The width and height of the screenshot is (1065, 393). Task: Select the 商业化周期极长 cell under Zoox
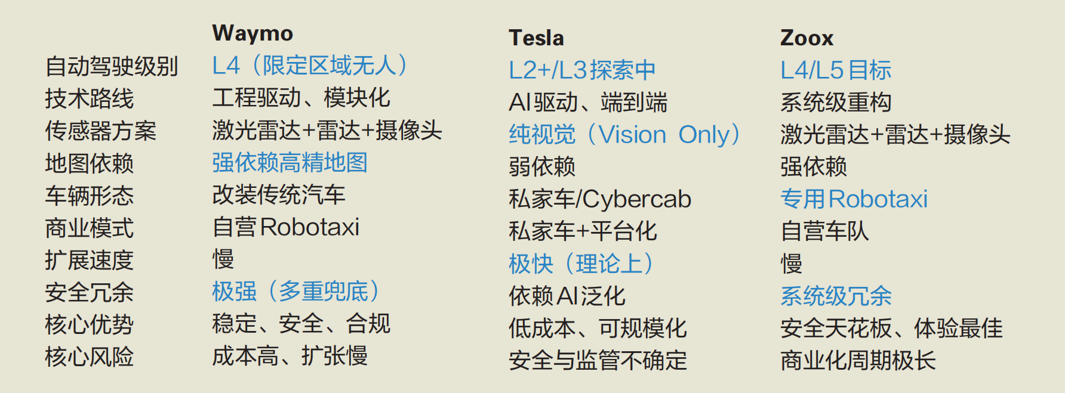pyautogui.click(x=858, y=360)
